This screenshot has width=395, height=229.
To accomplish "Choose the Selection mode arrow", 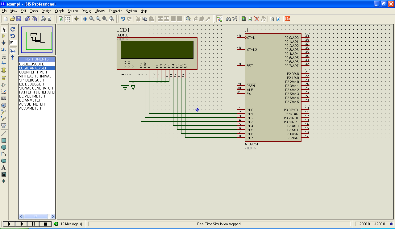I will coord(4,29).
